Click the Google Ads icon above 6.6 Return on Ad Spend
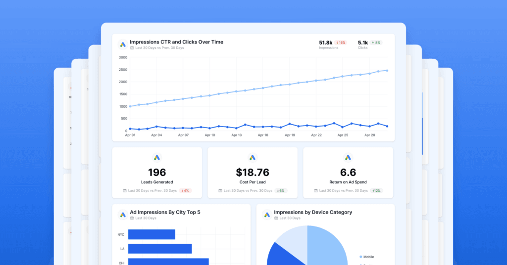 (348, 158)
